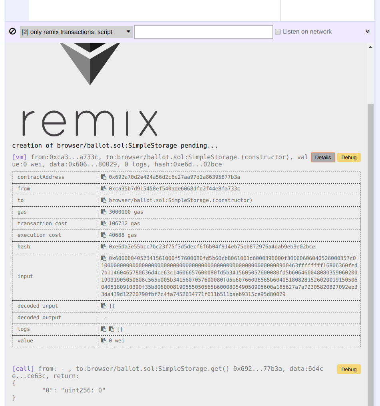Copy the from address value
Viewport: 380px width, 406px height.
(x=104, y=189)
